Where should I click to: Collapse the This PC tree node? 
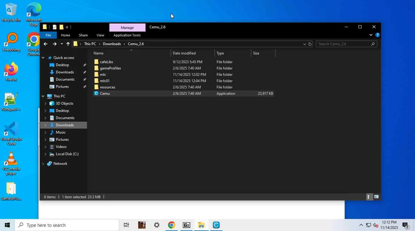click(x=43, y=96)
